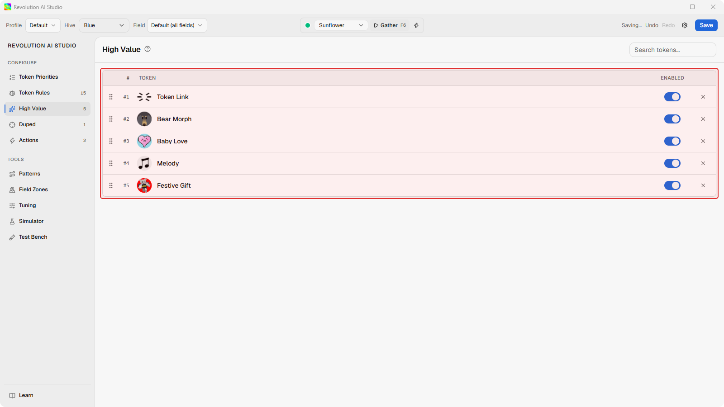724x407 pixels.
Task: Open Token Priorities in the sidebar
Action: pyautogui.click(x=48, y=77)
